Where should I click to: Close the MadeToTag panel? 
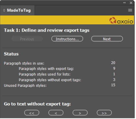pos(131,3)
